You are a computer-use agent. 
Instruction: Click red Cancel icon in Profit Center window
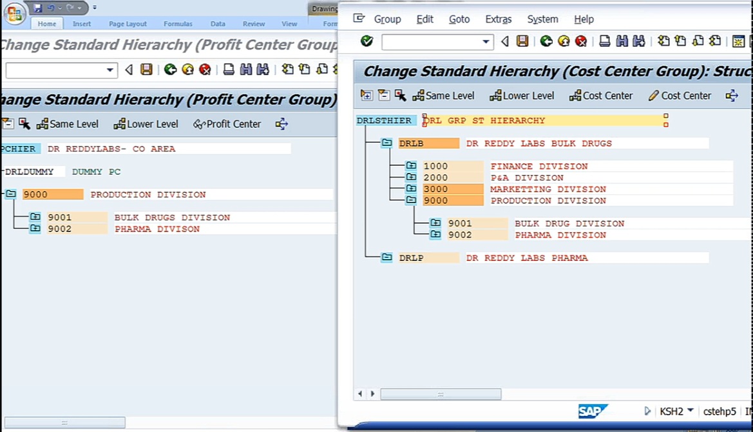click(205, 69)
